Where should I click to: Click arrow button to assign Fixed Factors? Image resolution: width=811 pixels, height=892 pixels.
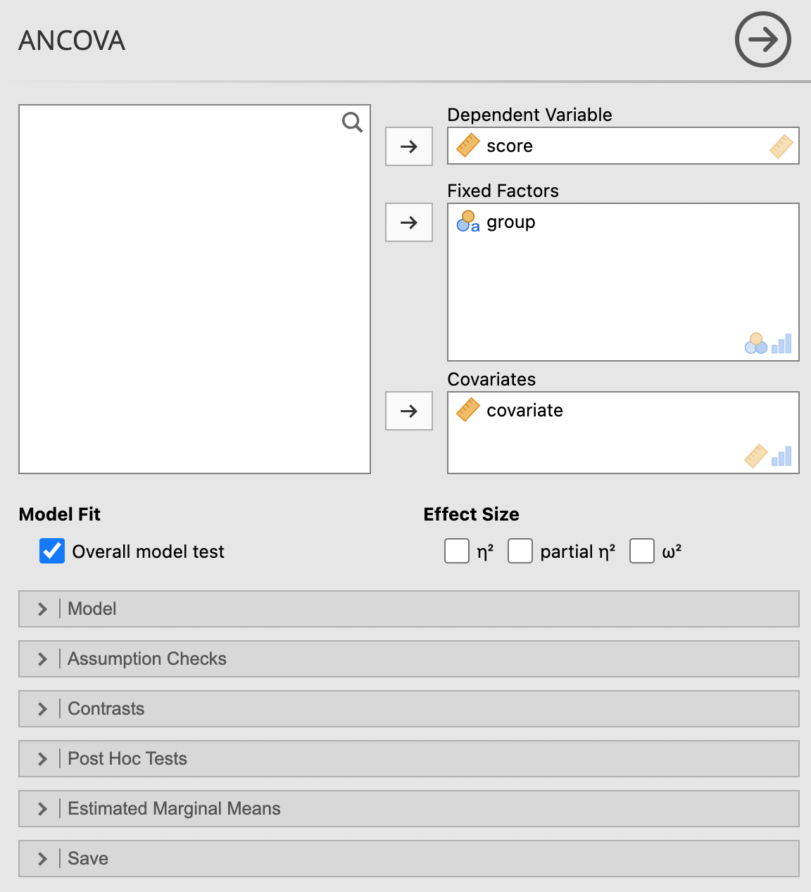pyautogui.click(x=408, y=222)
